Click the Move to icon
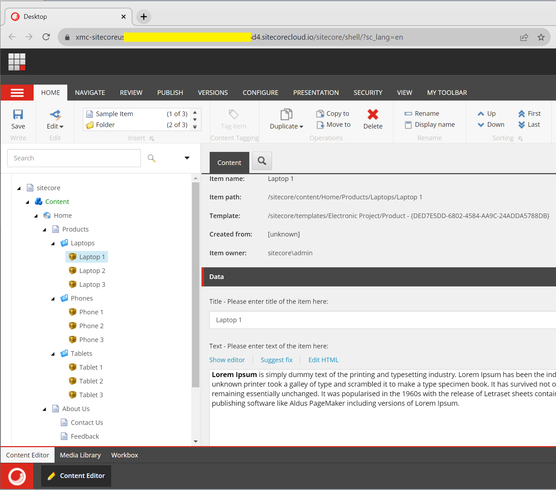The image size is (556, 490). click(320, 125)
